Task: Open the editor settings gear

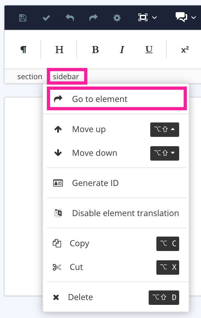Action: click(x=117, y=18)
